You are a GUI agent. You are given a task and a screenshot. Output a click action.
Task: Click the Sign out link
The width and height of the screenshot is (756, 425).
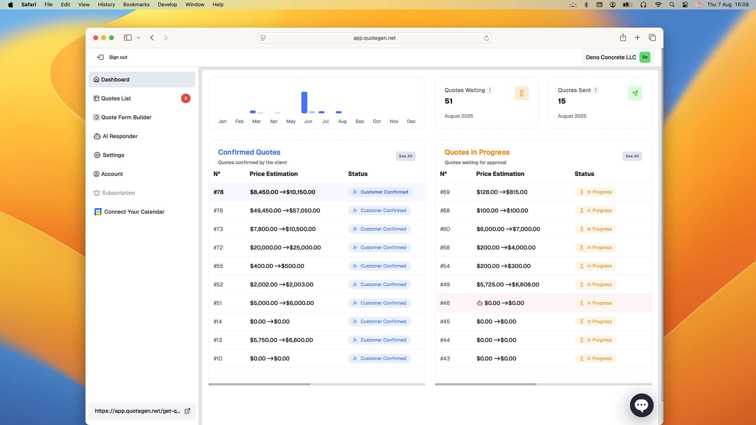(x=112, y=57)
